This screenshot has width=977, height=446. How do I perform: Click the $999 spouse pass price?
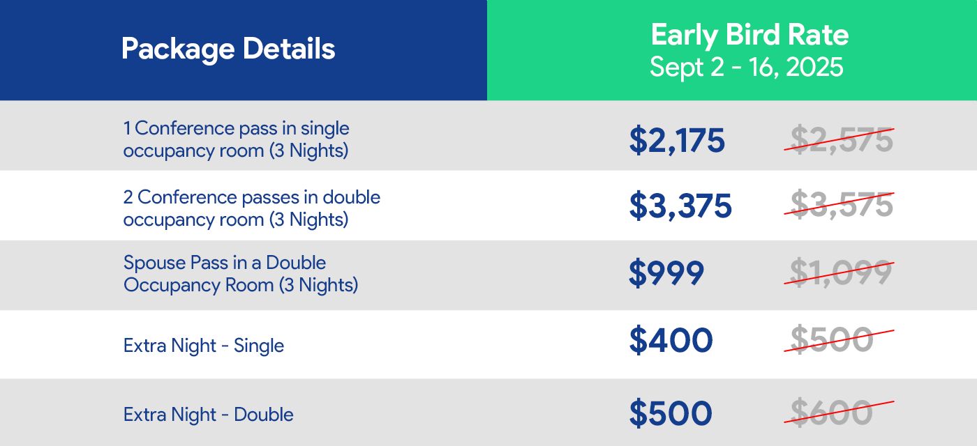click(x=666, y=273)
